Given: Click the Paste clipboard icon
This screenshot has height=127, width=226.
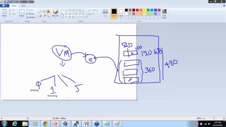Looking at the screenshot, I should [4, 12].
